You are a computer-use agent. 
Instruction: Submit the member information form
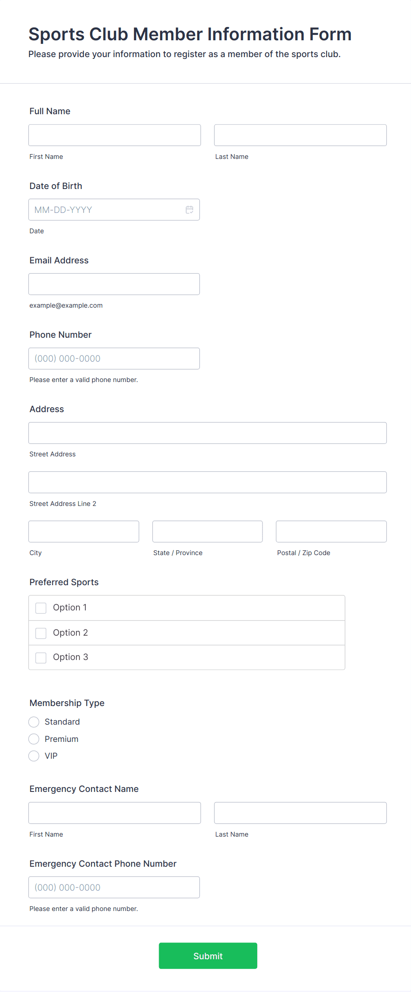(x=208, y=956)
